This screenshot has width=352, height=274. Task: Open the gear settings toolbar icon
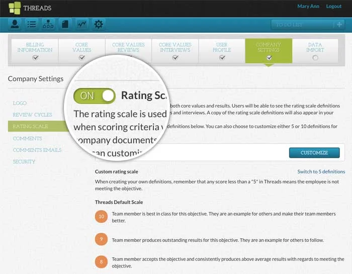coord(99,24)
